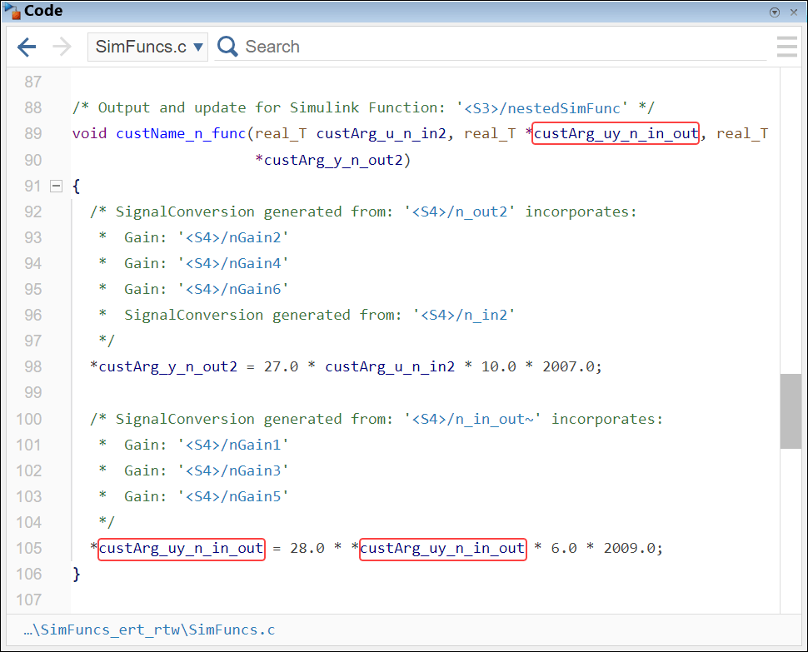Open the code view options hamburger menu

pos(786,47)
